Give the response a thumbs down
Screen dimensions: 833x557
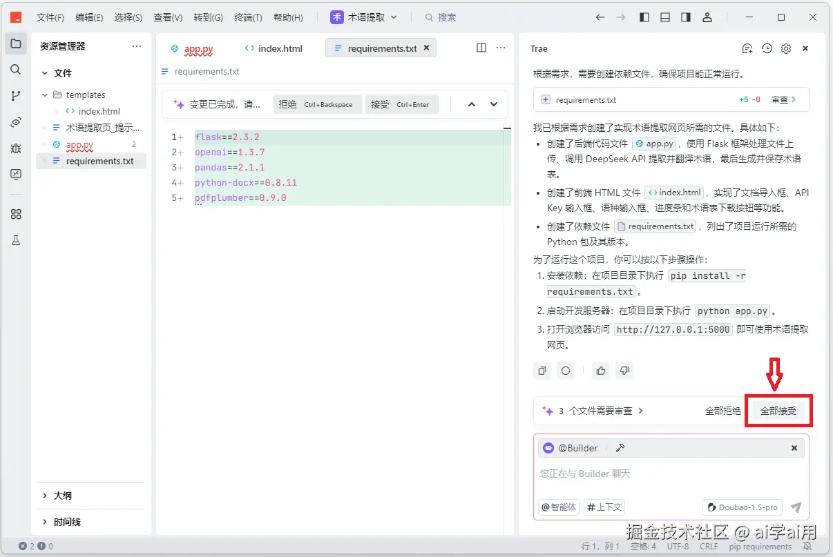click(x=624, y=371)
